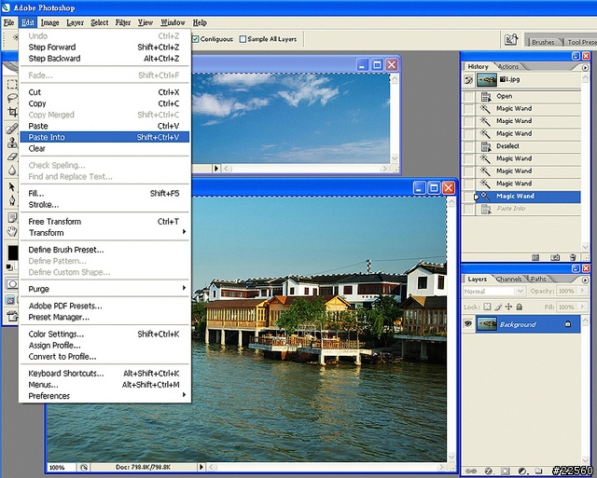Select the Hand tool
Image resolution: width=597 pixels, height=478 pixels.
[x=12, y=231]
